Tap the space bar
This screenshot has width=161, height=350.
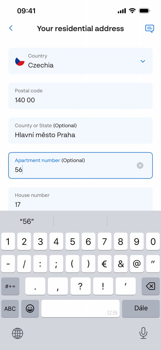point(80,308)
